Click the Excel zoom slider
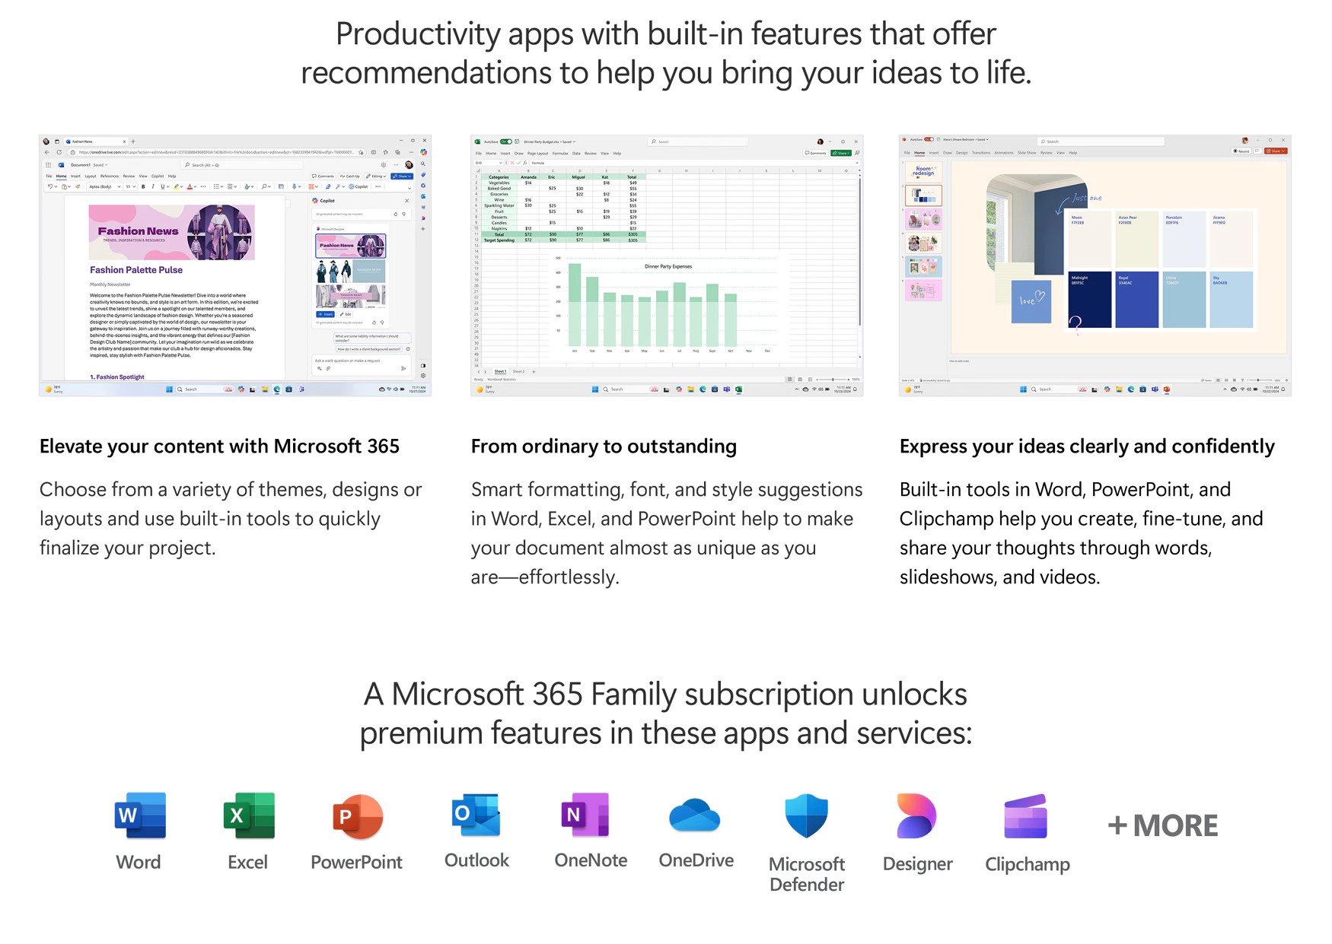 point(833,380)
